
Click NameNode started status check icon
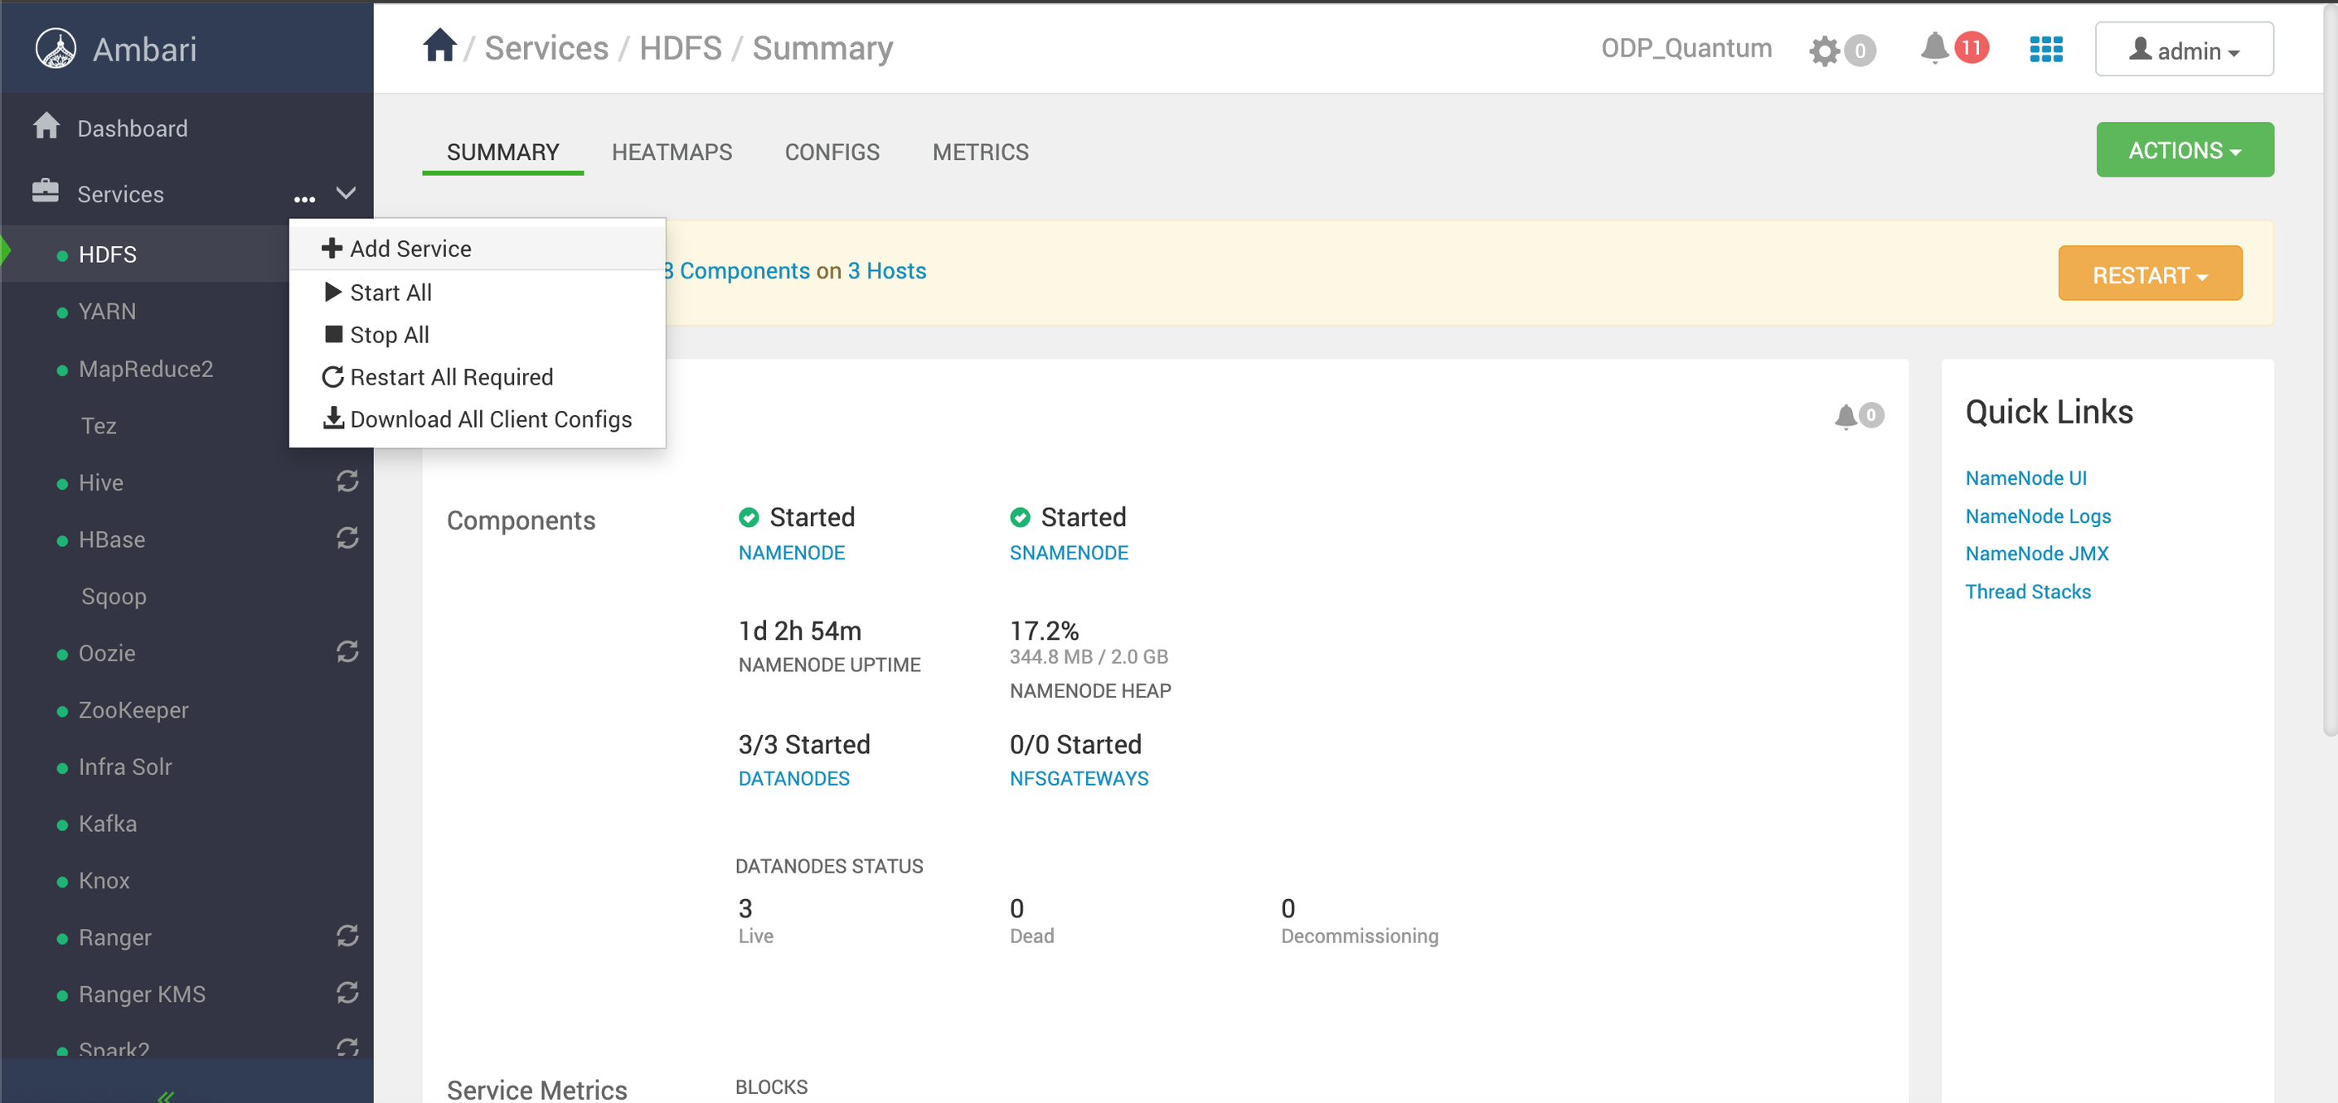749,517
